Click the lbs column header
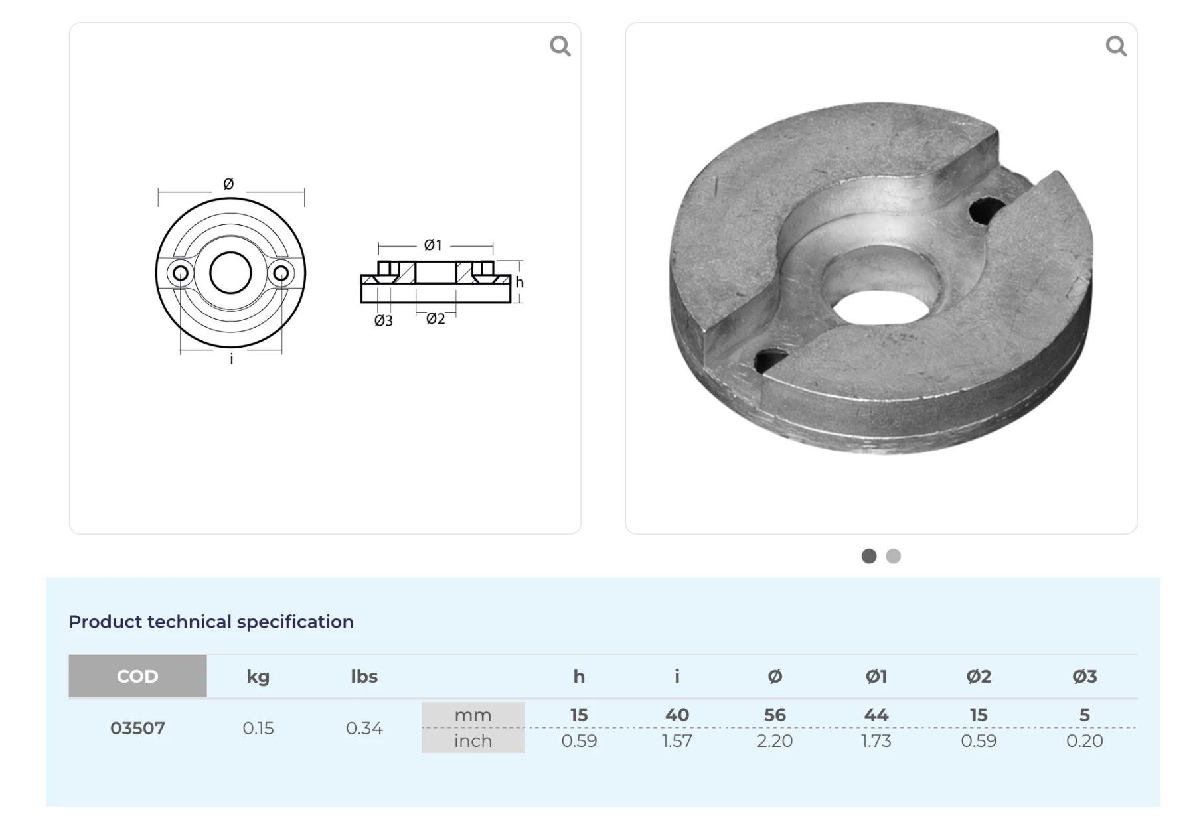1195x834 pixels. (364, 676)
